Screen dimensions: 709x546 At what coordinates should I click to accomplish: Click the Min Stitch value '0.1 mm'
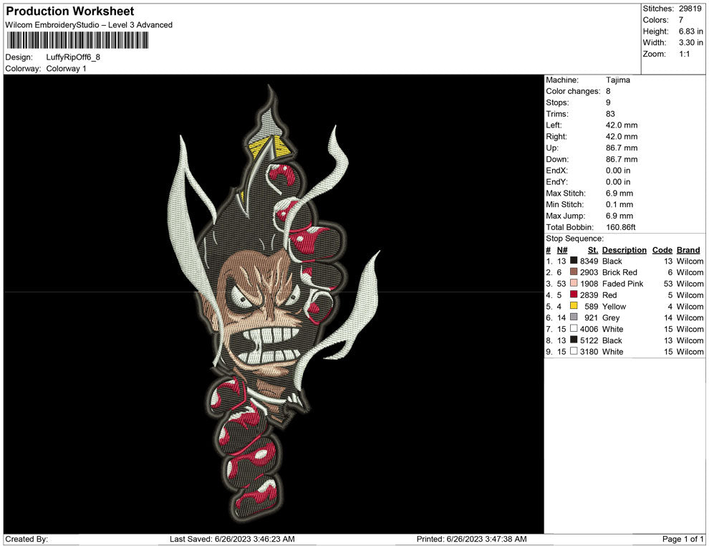coord(619,204)
